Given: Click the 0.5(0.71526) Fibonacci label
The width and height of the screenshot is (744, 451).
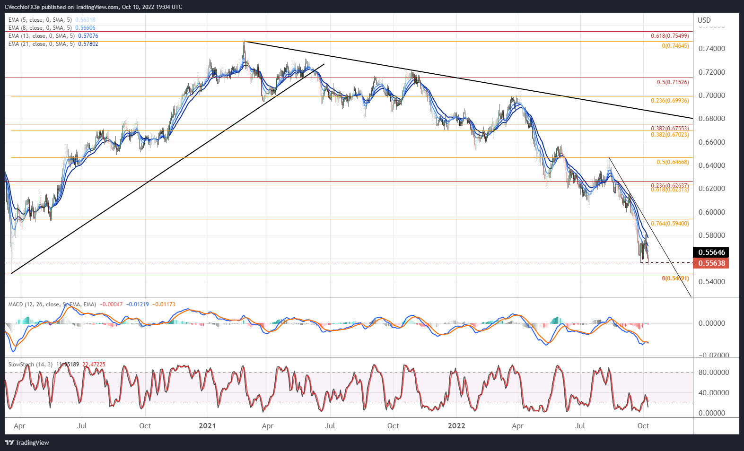Looking at the screenshot, I should pyautogui.click(x=673, y=82).
